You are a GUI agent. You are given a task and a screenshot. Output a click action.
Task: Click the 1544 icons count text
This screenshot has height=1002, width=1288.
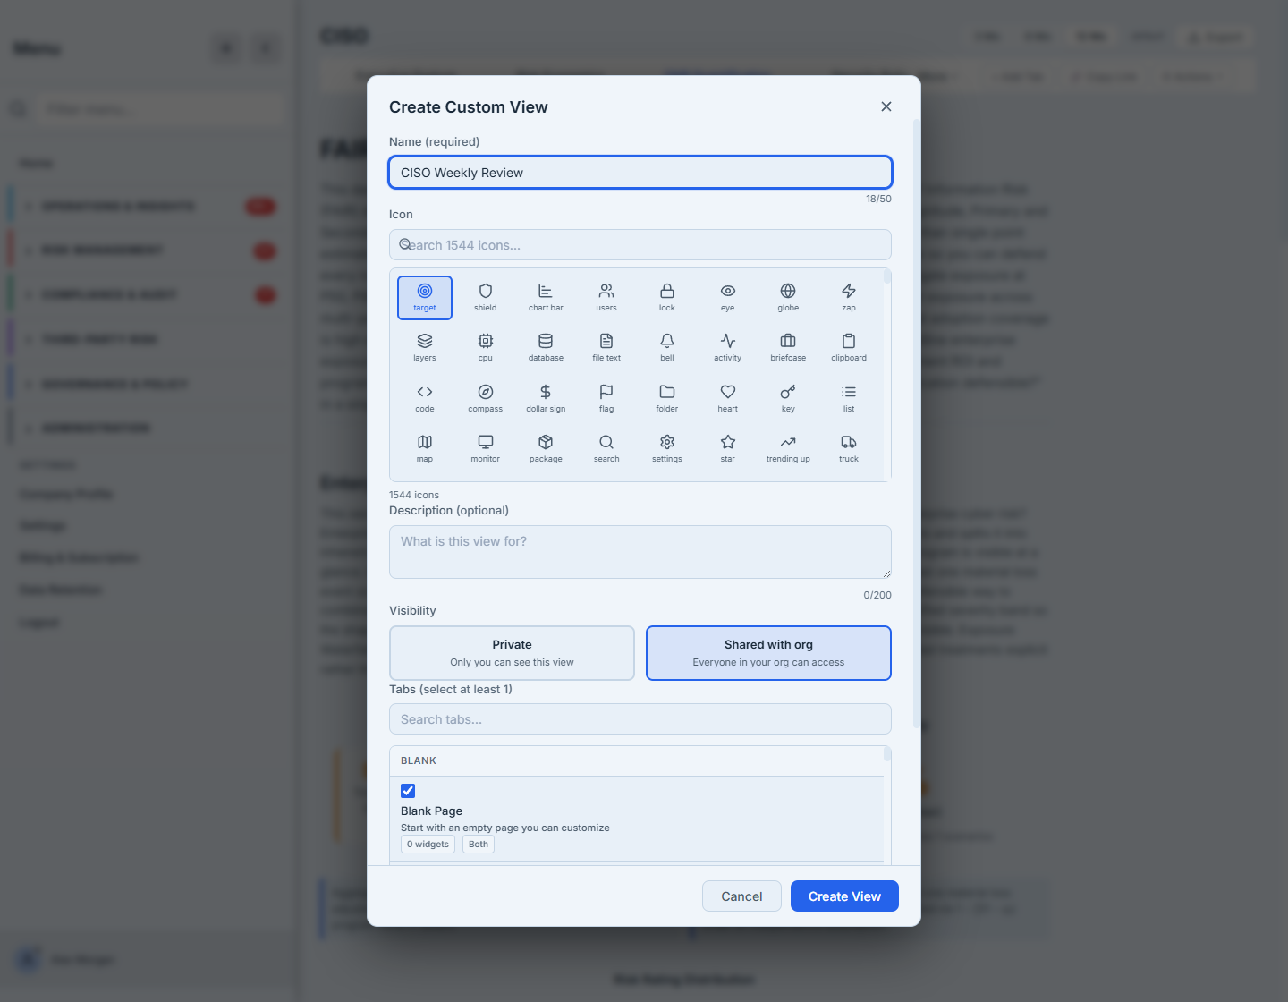click(414, 495)
